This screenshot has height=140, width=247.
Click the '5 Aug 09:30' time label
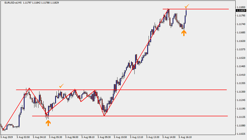pos(104,137)
